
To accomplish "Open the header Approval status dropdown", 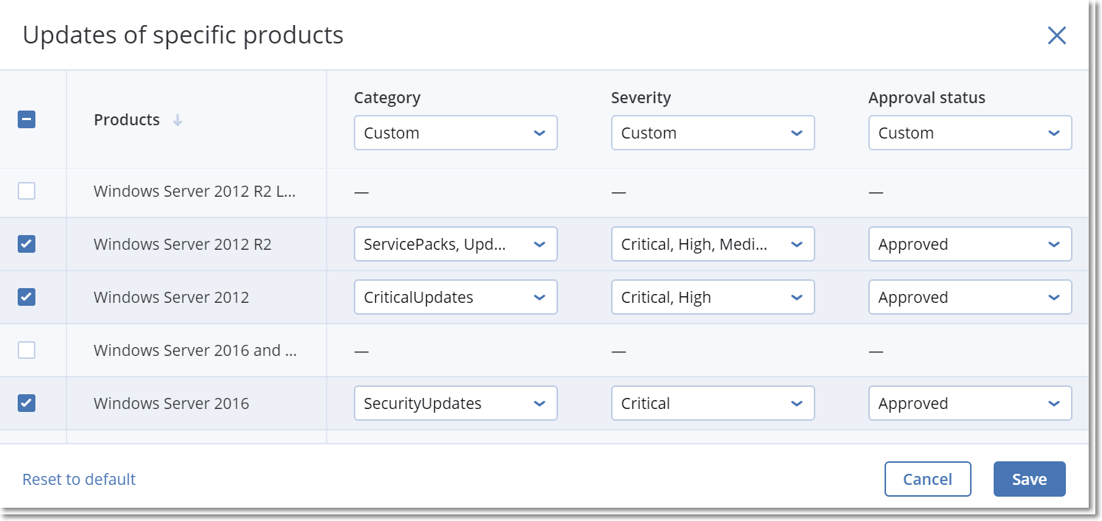I will (969, 133).
